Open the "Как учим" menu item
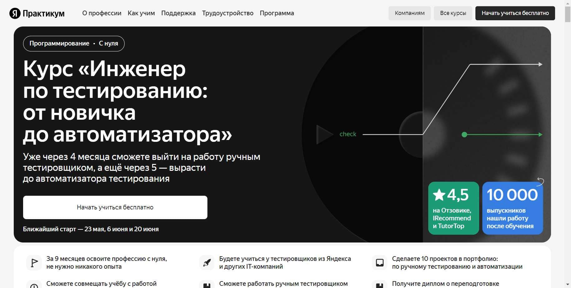This screenshot has width=571, height=288. (141, 13)
